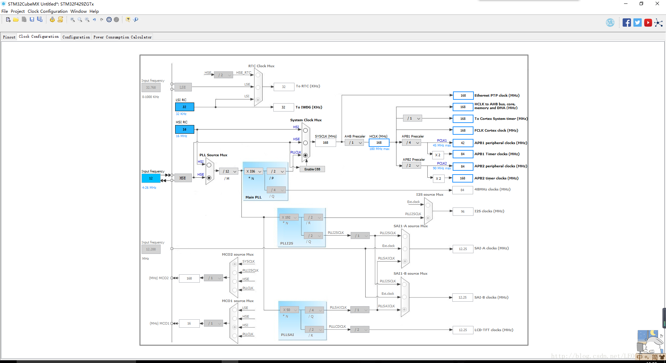Screen dimensions: 666x363
Task: Open the APB2 Prescaler dropdown
Action: click(x=412, y=166)
